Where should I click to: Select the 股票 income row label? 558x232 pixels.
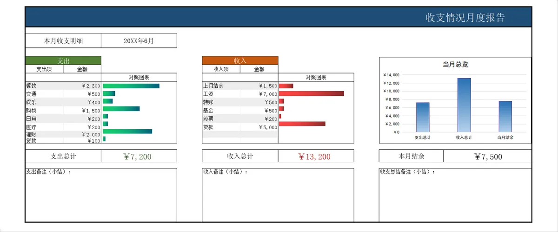208,119
